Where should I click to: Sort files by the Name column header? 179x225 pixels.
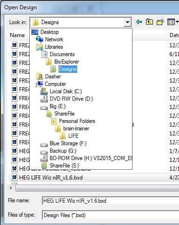point(17,35)
